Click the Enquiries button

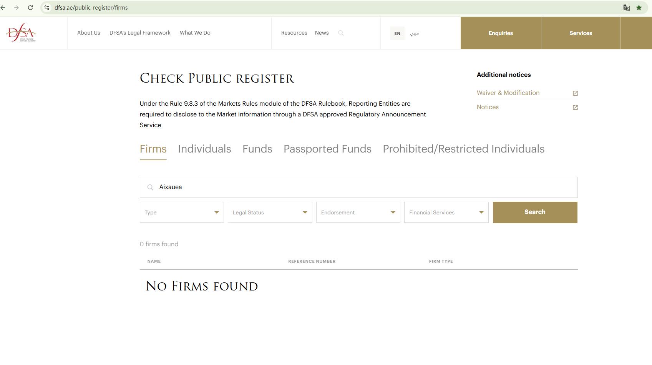coord(501,33)
